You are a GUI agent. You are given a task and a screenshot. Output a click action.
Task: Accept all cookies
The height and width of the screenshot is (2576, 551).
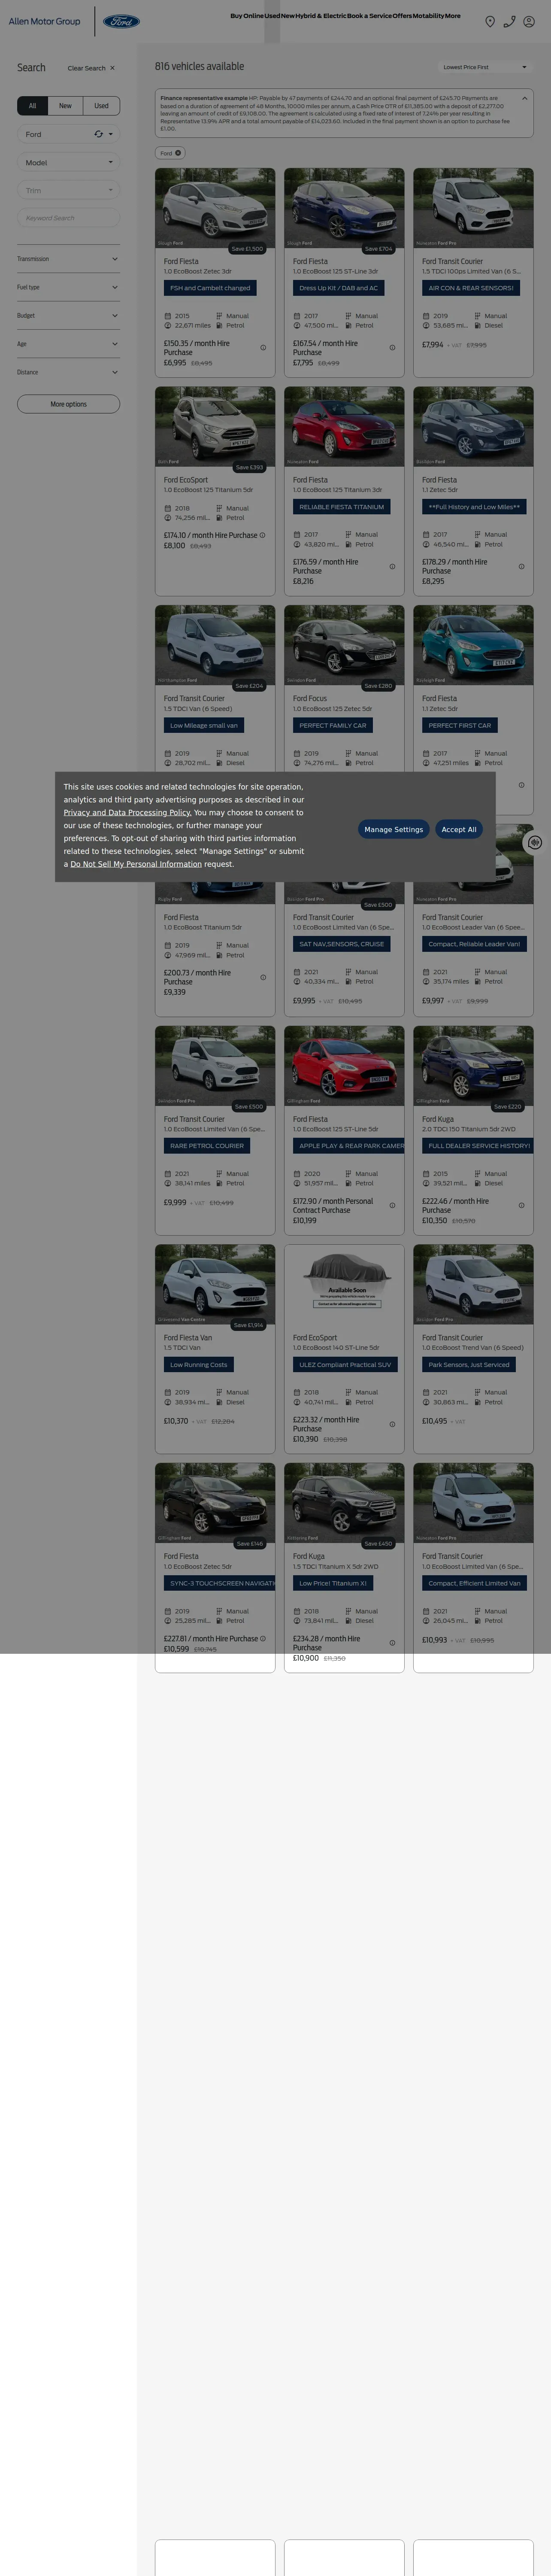(459, 829)
